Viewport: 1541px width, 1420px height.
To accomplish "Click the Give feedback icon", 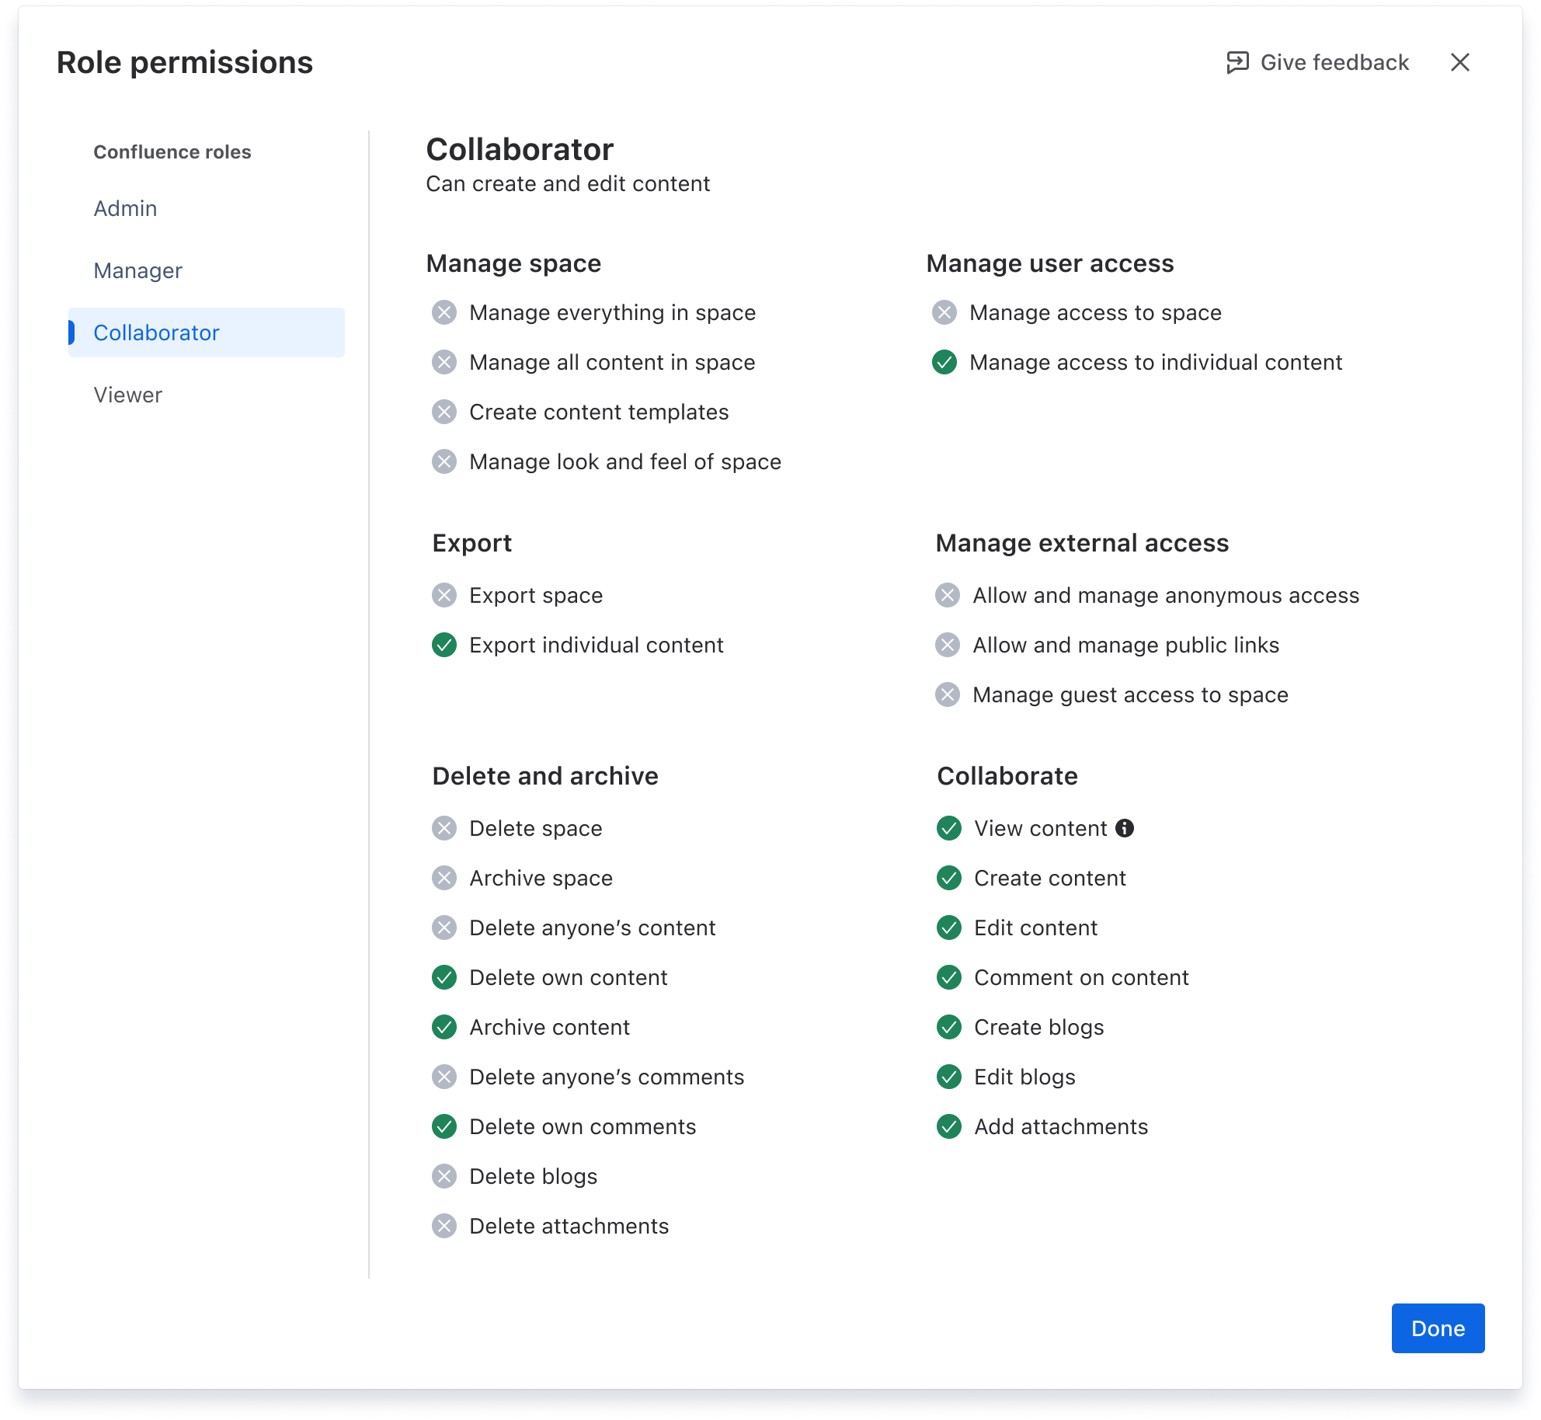I will 1238,62.
